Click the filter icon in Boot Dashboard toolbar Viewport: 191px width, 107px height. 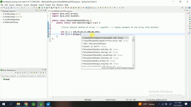click(x=38, y=73)
